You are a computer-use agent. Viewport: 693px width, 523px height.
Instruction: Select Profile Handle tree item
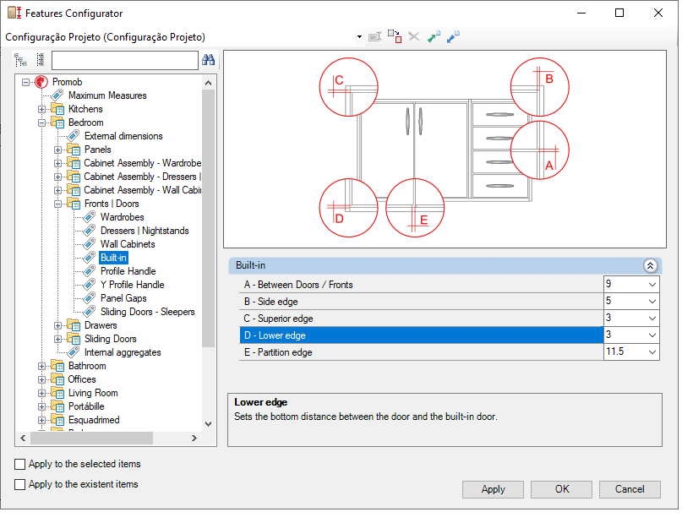(128, 271)
